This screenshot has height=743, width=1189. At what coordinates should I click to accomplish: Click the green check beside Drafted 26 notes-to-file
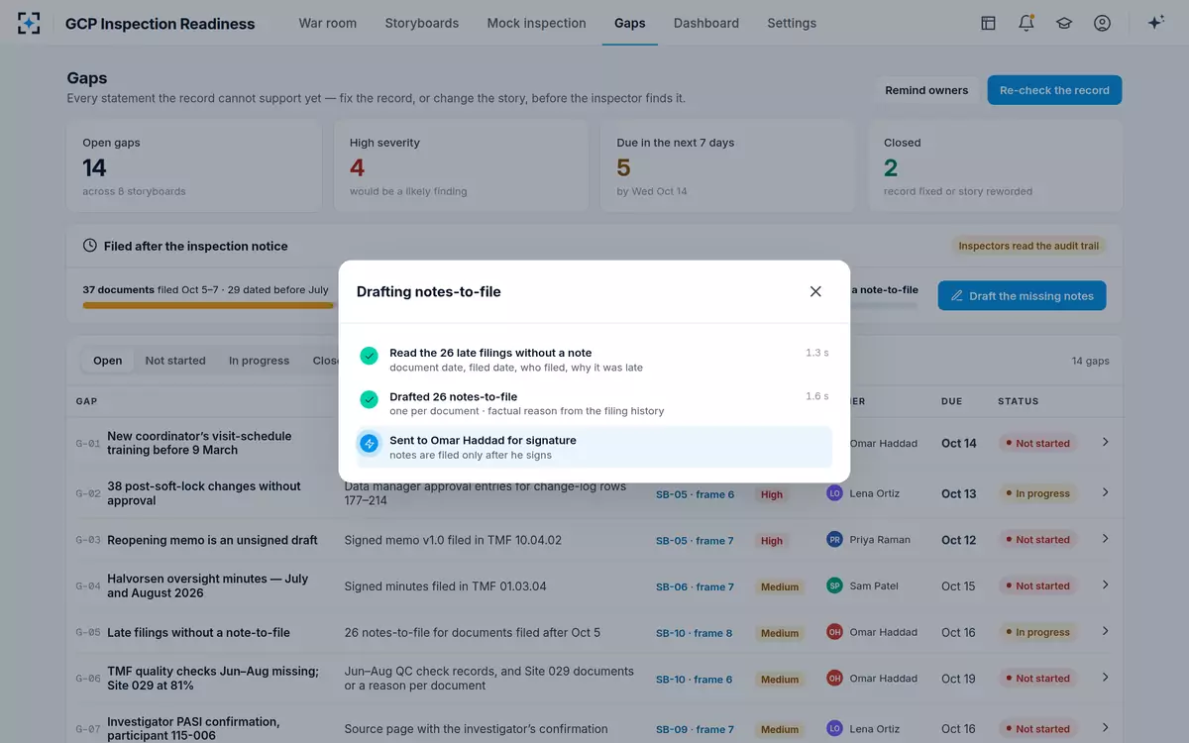coord(370,399)
